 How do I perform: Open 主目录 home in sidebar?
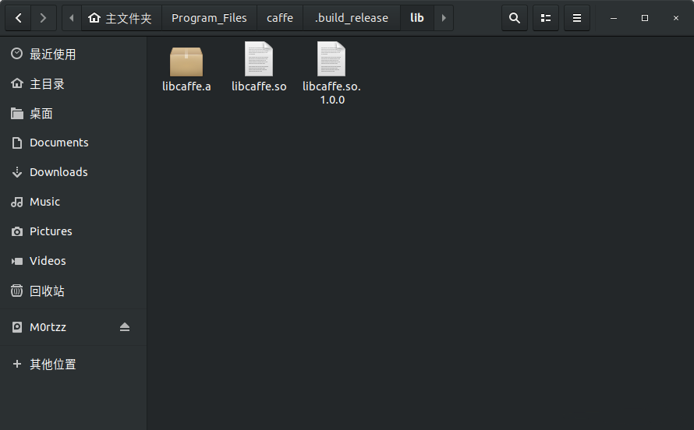click(73, 84)
